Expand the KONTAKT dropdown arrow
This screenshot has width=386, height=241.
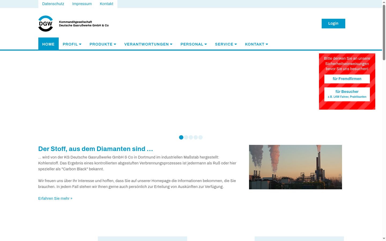click(x=267, y=44)
